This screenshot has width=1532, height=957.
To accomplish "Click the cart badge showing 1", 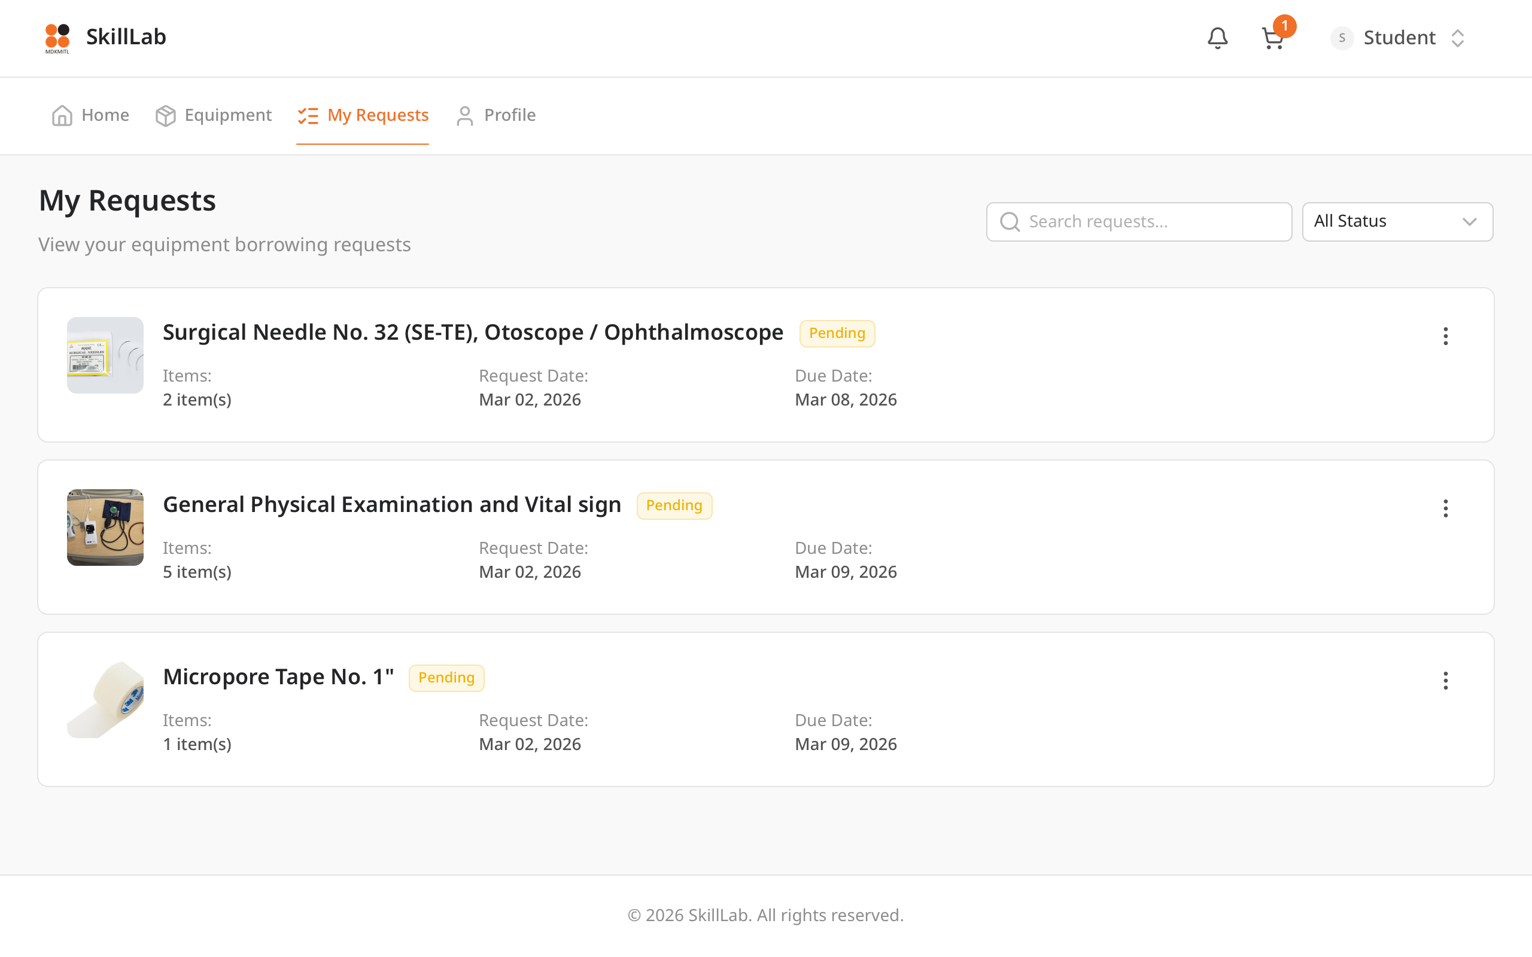I will pos(1284,26).
